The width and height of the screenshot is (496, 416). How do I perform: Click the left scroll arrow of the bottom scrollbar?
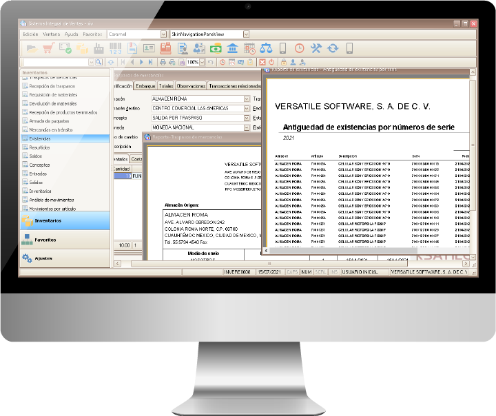[117, 264]
